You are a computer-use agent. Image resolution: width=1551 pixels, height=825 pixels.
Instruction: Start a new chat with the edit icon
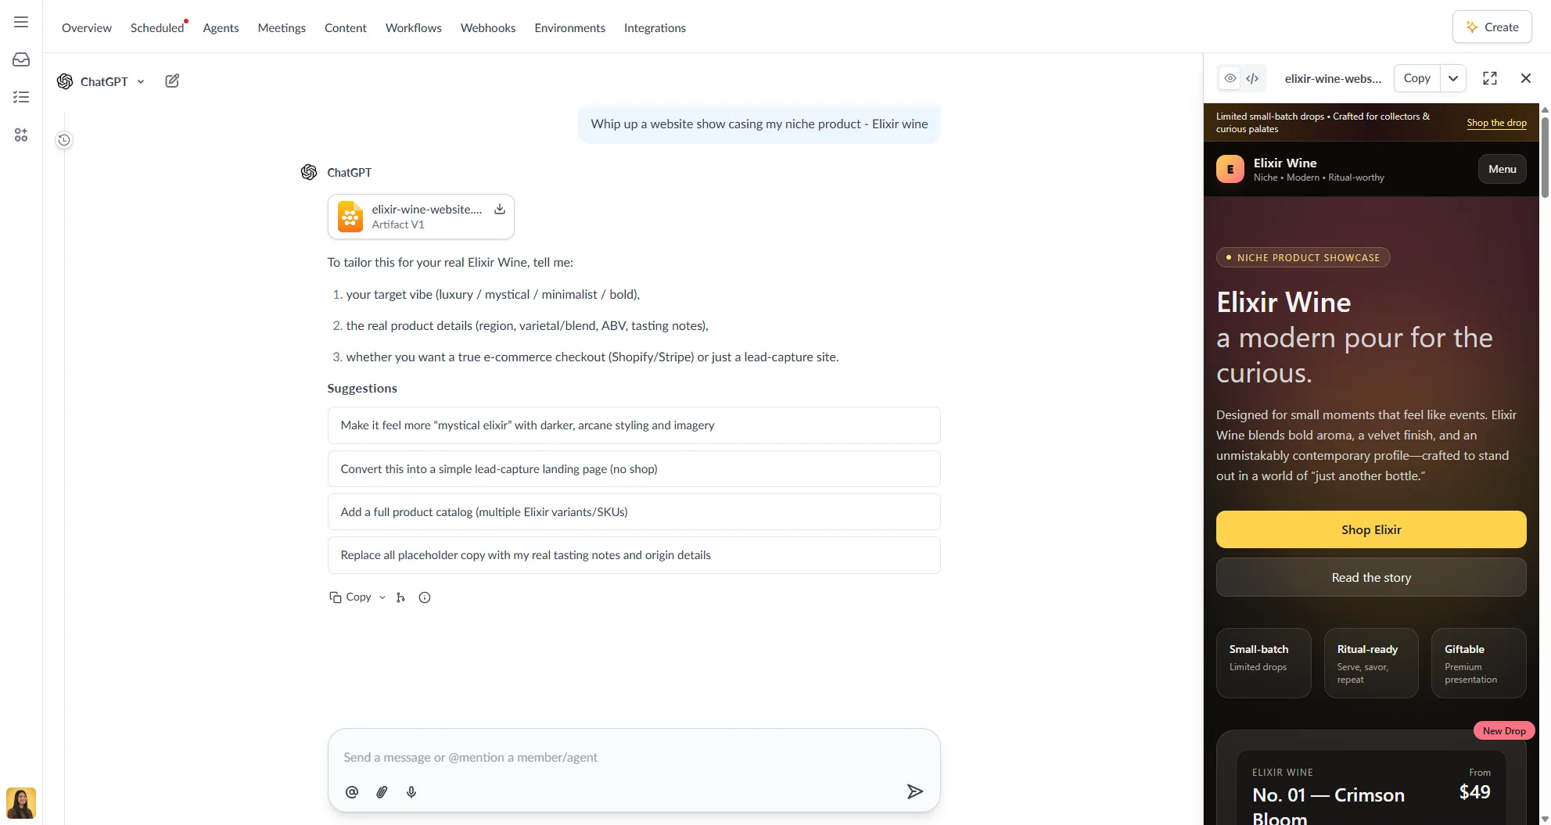pos(172,81)
